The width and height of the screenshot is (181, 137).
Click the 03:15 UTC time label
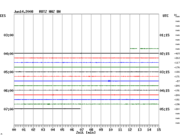pos(165,72)
